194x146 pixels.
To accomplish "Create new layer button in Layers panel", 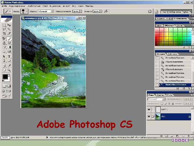I will pyautogui.click(x=183, y=136).
